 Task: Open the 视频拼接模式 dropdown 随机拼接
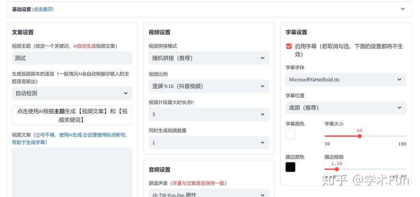click(209, 58)
